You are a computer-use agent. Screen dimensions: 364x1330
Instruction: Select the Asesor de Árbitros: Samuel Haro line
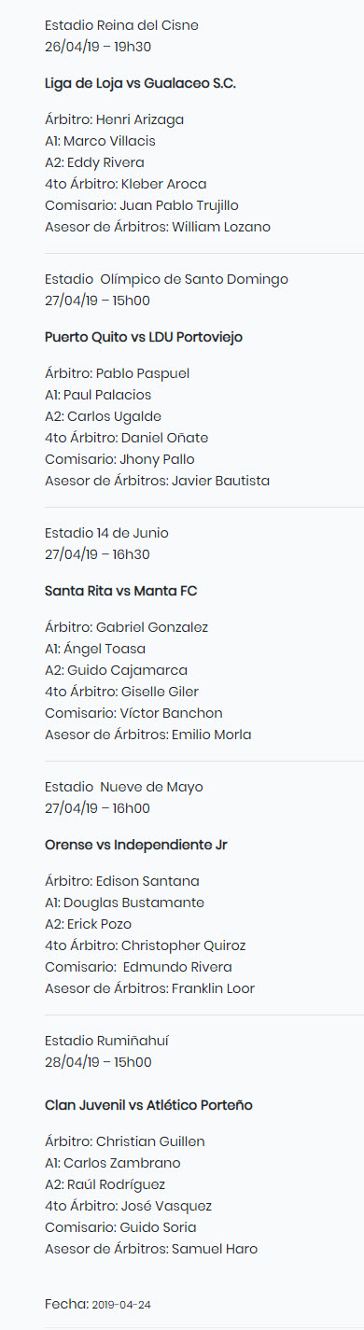coord(151,1249)
